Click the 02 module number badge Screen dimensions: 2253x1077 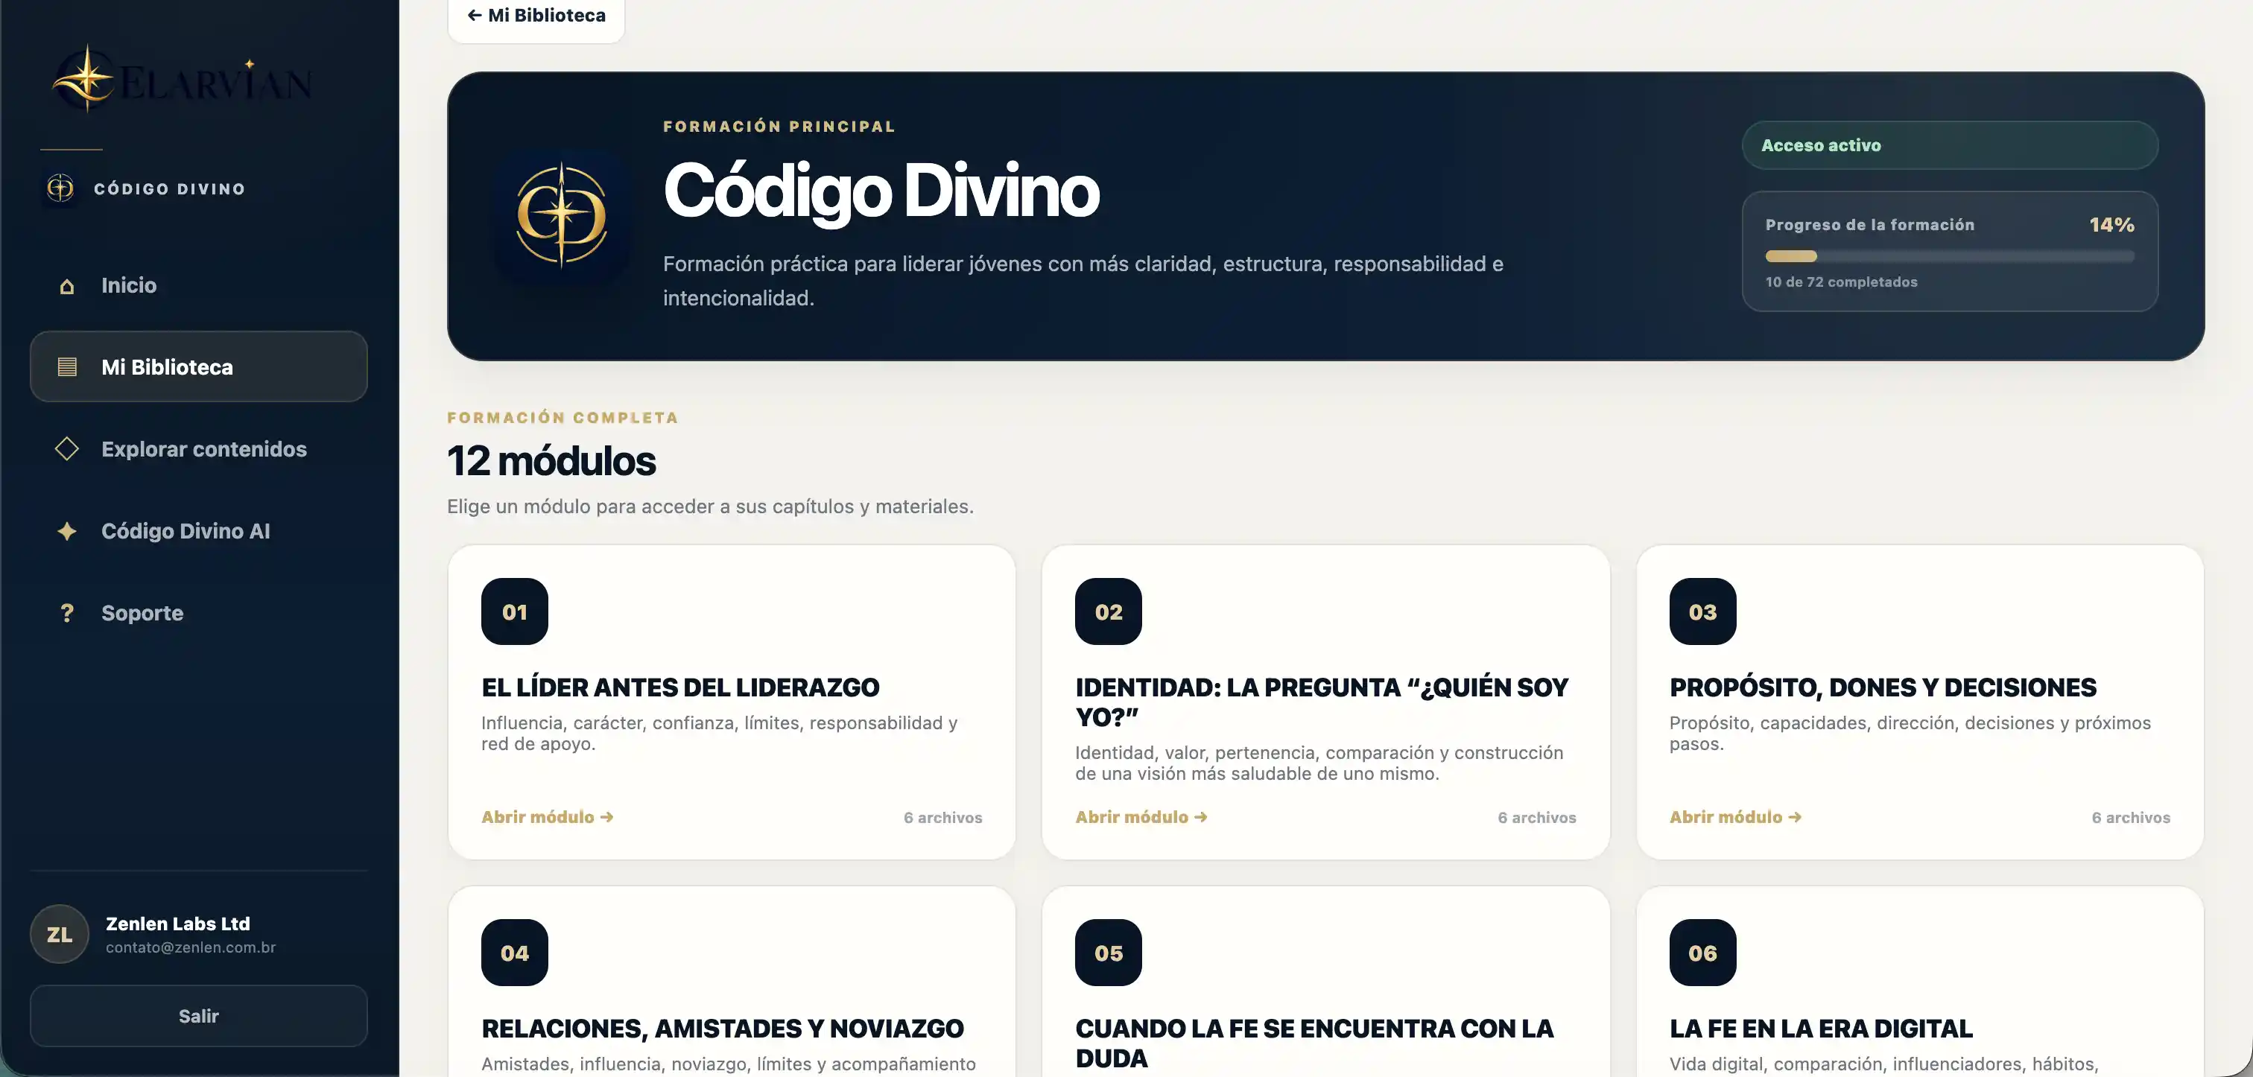point(1108,611)
